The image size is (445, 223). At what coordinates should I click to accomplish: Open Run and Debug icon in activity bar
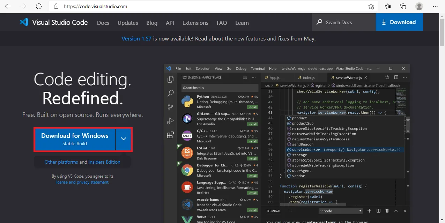click(170, 121)
